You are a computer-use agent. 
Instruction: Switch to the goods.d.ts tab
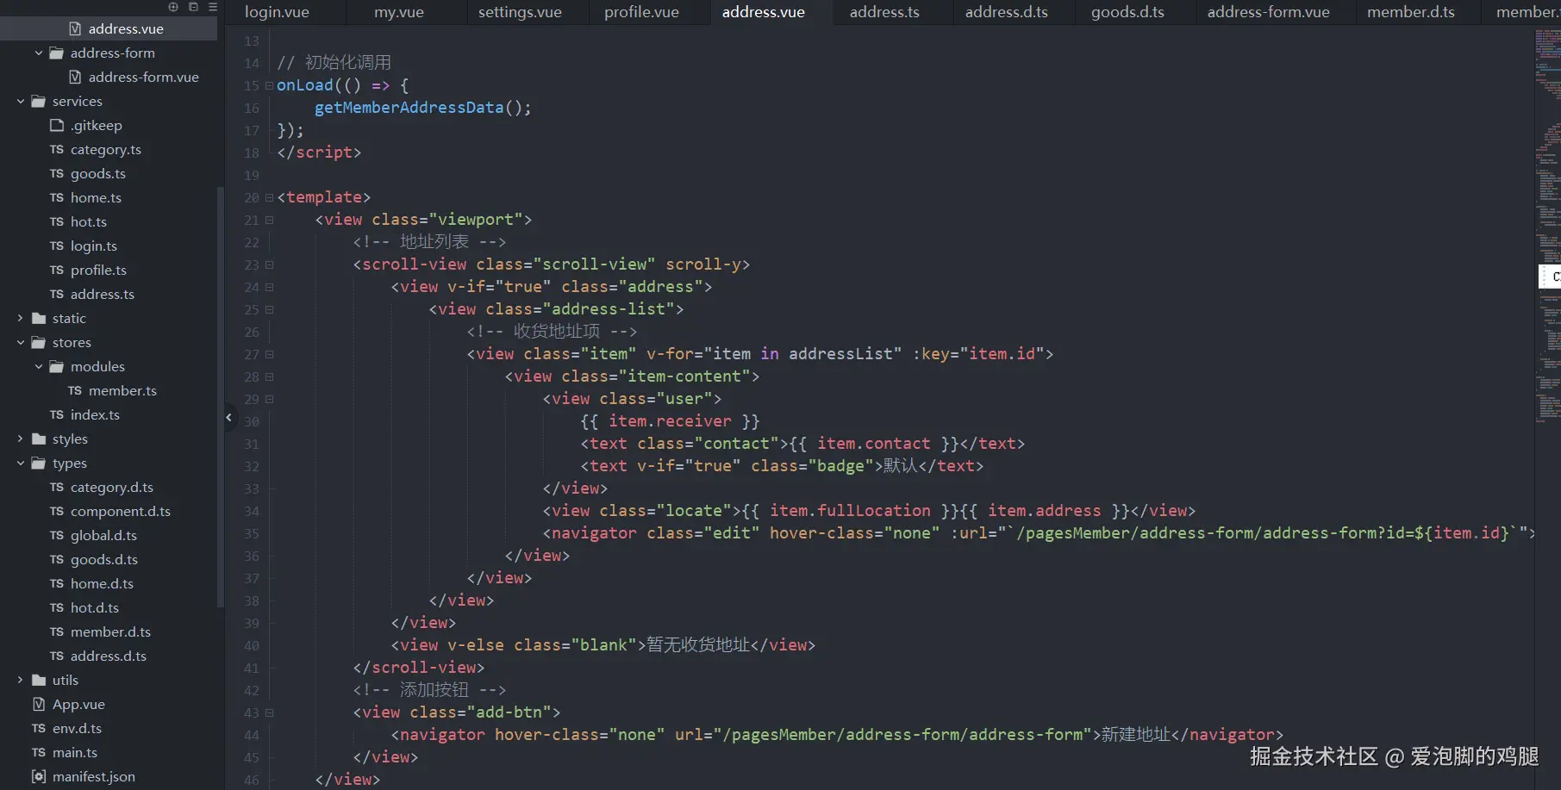1127,12
